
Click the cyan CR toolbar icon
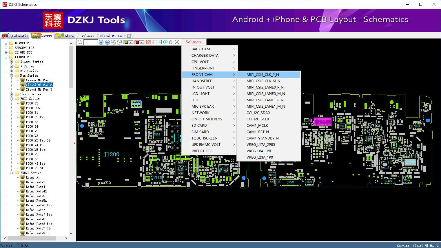(165, 42)
